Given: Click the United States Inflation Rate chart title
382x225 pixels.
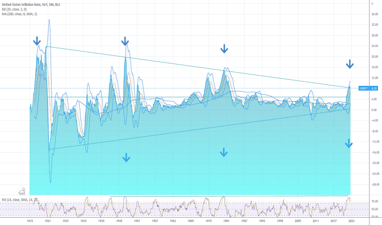Looking at the screenshot, I should click(x=31, y=4).
